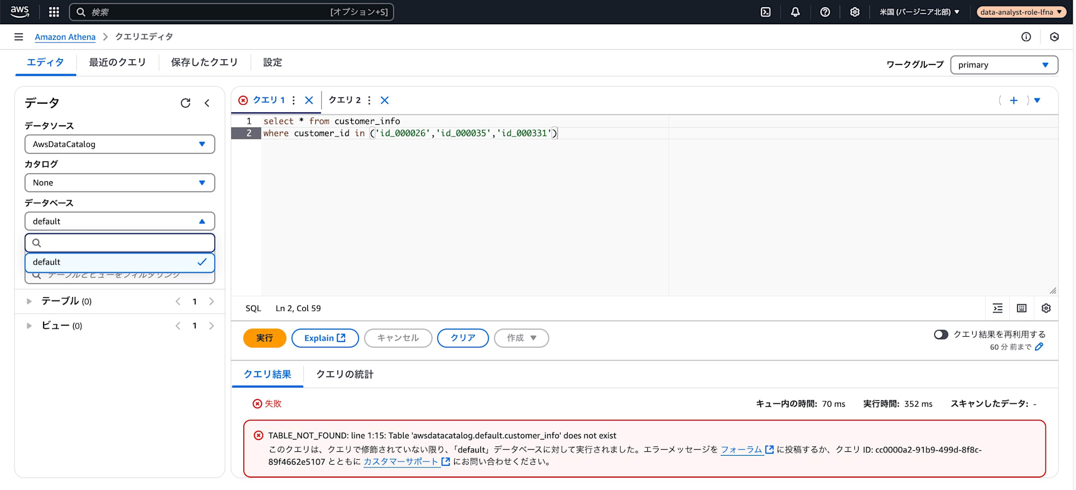Close the Query 2 tab
This screenshot has width=1076, height=490.
[385, 100]
